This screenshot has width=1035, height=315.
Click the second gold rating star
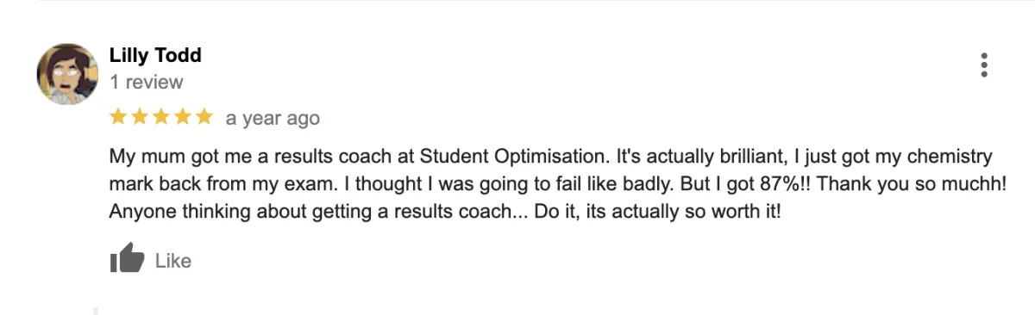point(139,116)
